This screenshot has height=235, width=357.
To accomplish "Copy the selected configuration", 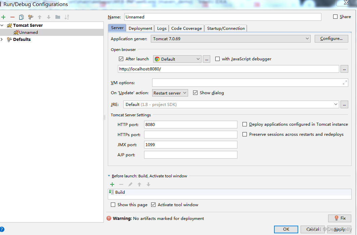I will [21, 17].
